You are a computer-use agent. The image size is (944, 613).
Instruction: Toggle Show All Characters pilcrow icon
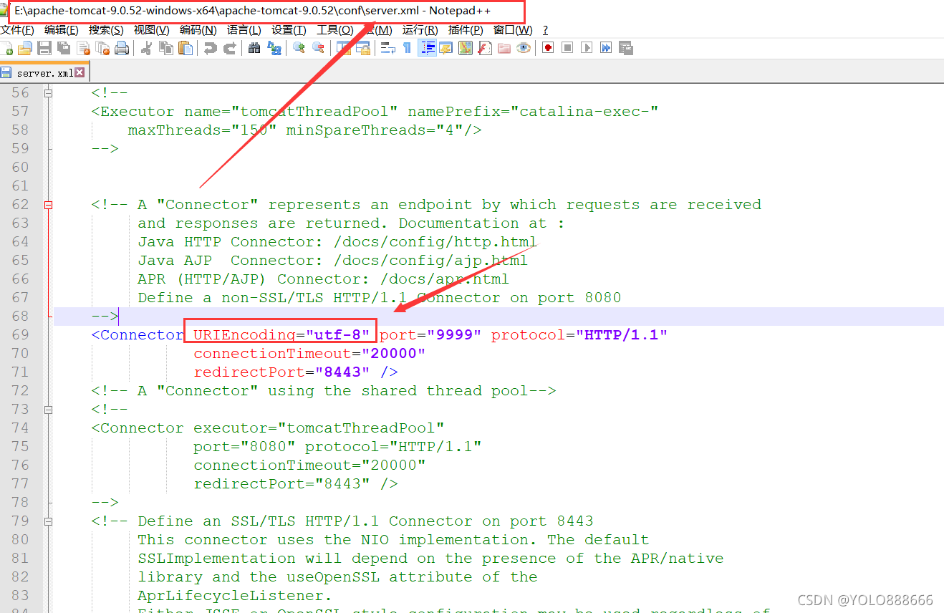(x=407, y=49)
